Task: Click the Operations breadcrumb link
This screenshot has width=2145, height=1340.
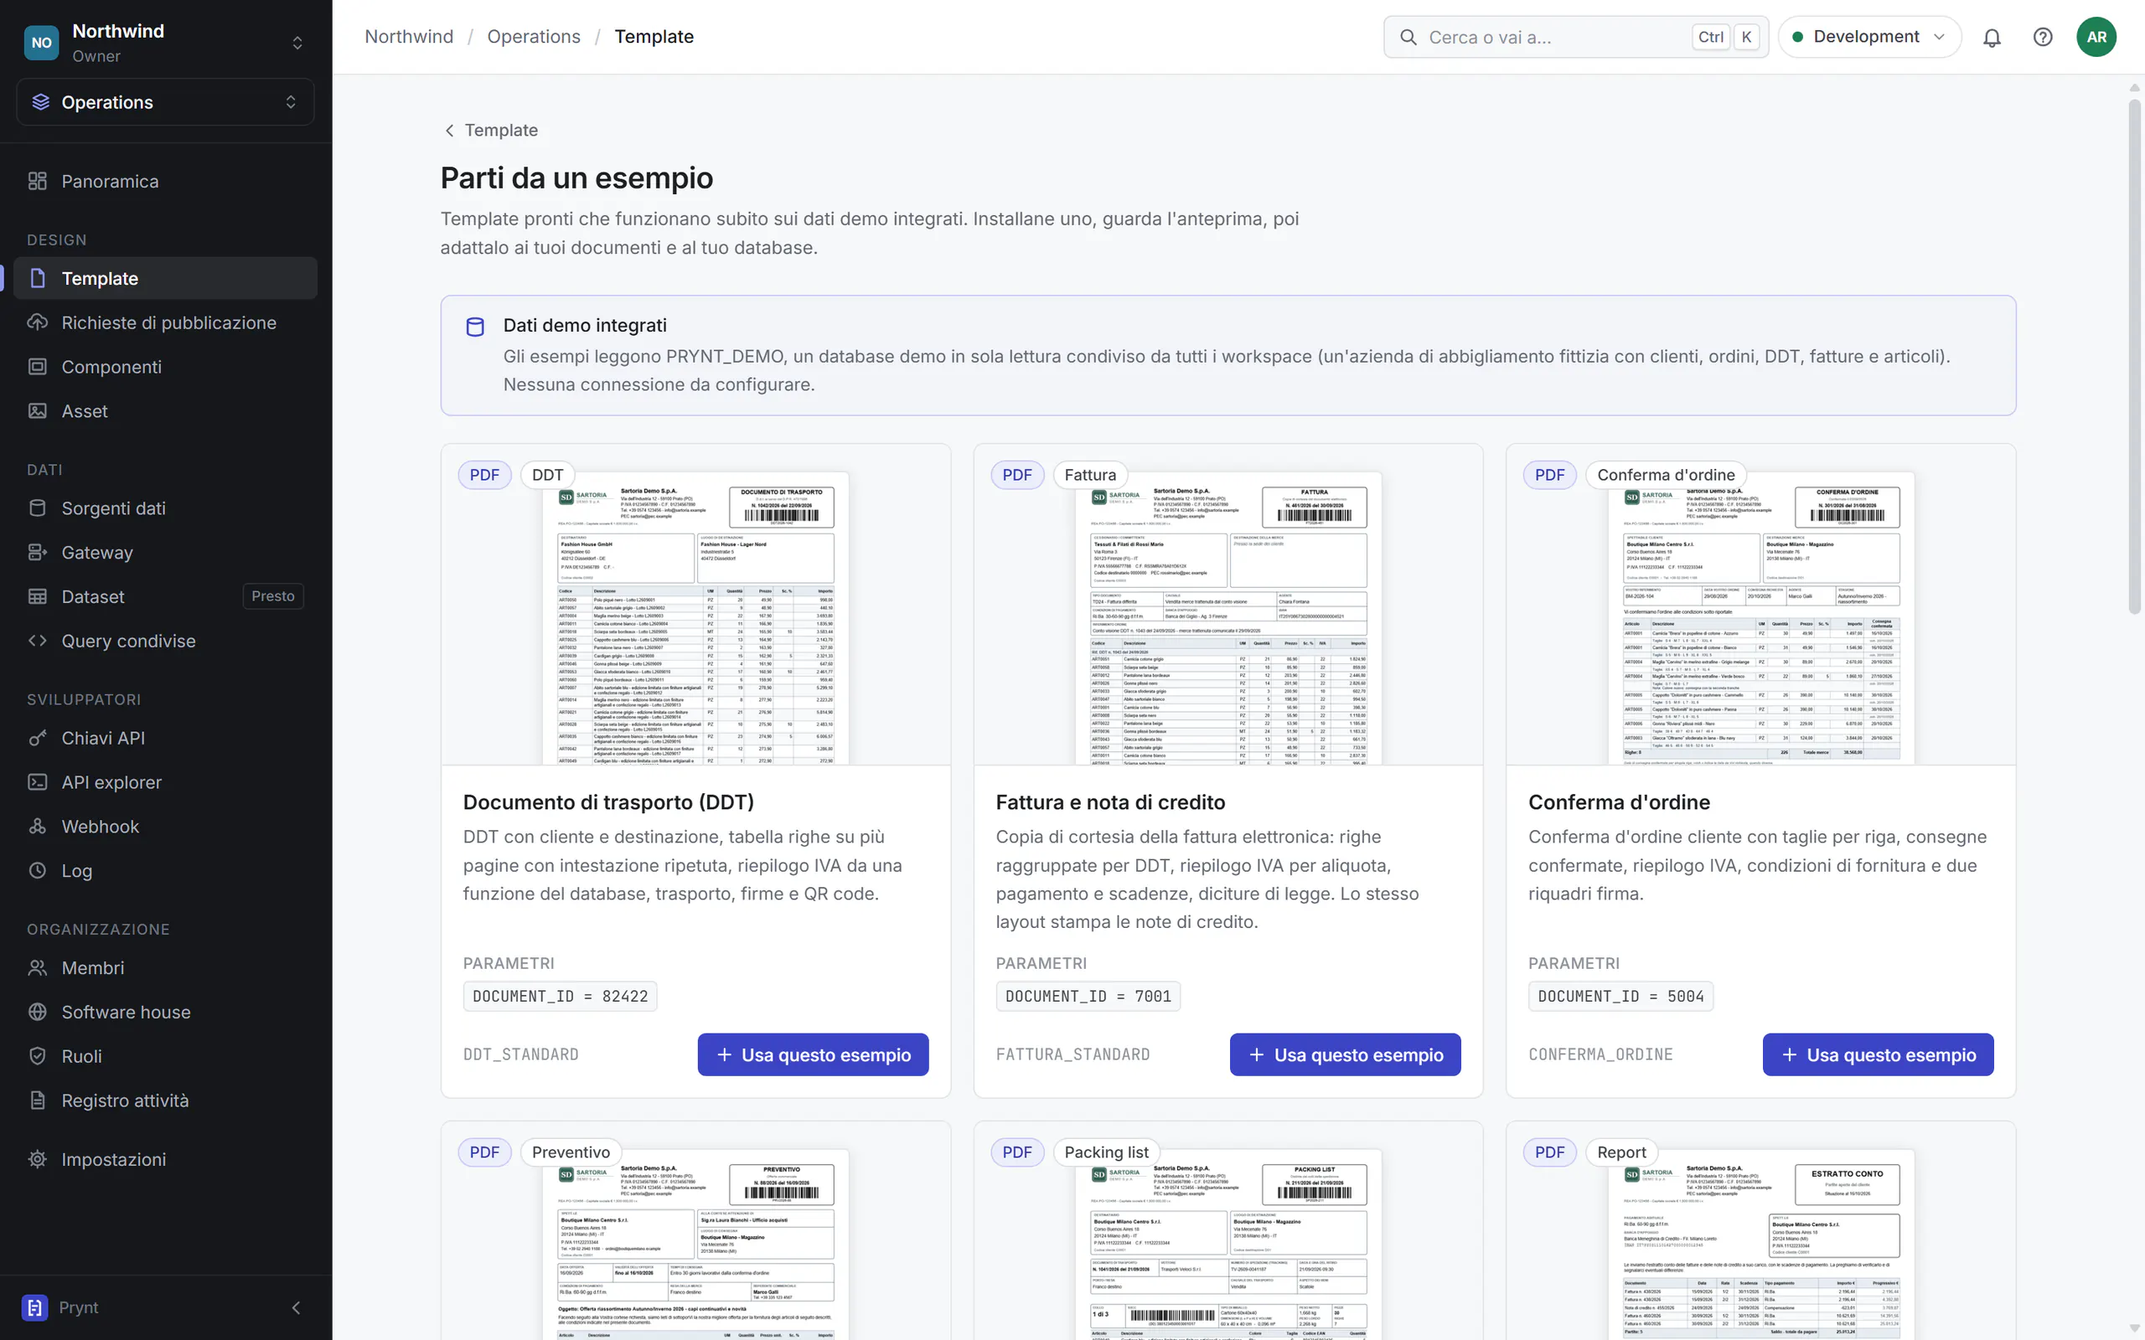Action: point(534,36)
